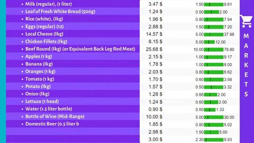Viewport: 254px width, 143px height.
Task: Click the Water (1.5 liter bottle) item
Action: pos(49,109)
